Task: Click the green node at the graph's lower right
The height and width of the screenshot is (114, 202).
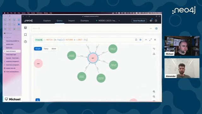Action: pos(101,78)
